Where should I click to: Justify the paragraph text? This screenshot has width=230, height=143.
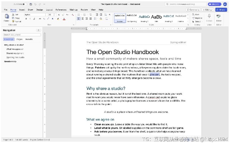click(91, 19)
